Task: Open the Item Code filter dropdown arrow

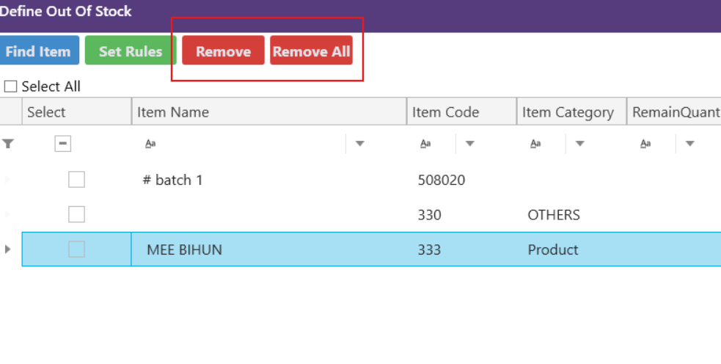Action: (470, 144)
